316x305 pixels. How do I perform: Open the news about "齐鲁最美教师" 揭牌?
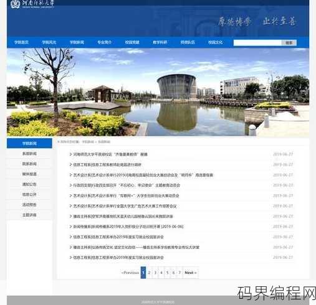(110, 154)
